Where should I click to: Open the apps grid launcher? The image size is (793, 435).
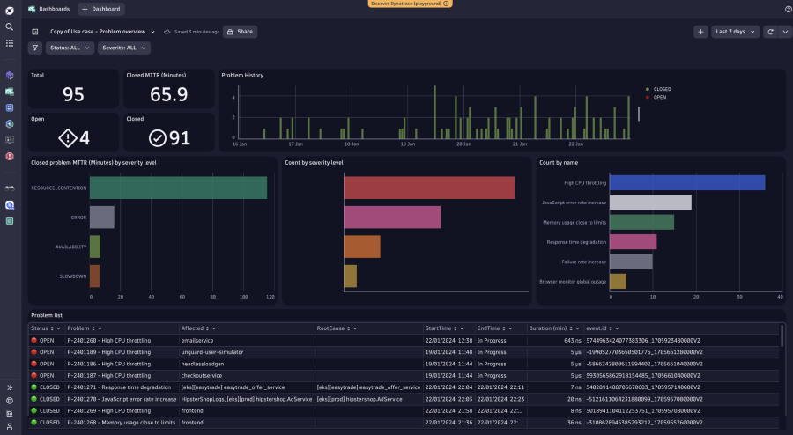tap(9, 43)
